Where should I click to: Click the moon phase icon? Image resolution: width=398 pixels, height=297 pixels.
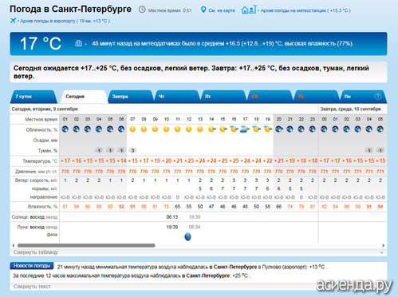click(187, 236)
